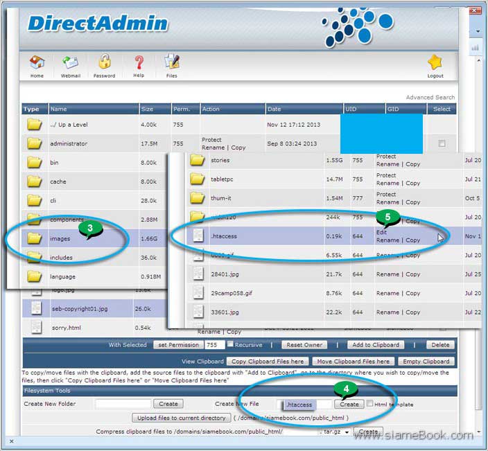The image size is (488, 451).
Task: Enable the Recursive checkbox
Action: coord(230,344)
